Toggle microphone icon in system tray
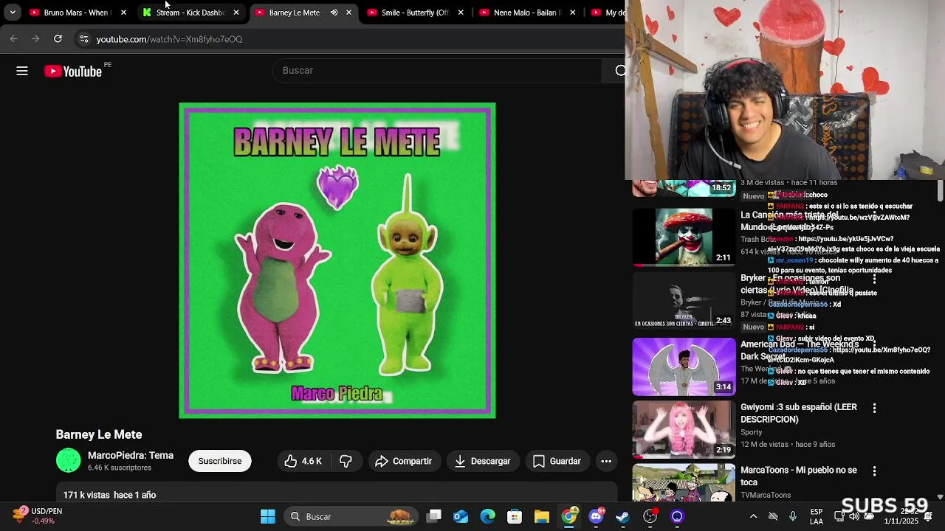The height and width of the screenshot is (531, 945). 793,516
